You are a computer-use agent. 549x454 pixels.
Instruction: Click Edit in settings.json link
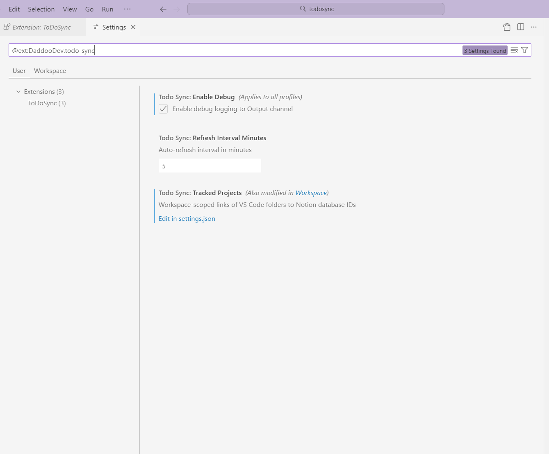pyautogui.click(x=187, y=218)
